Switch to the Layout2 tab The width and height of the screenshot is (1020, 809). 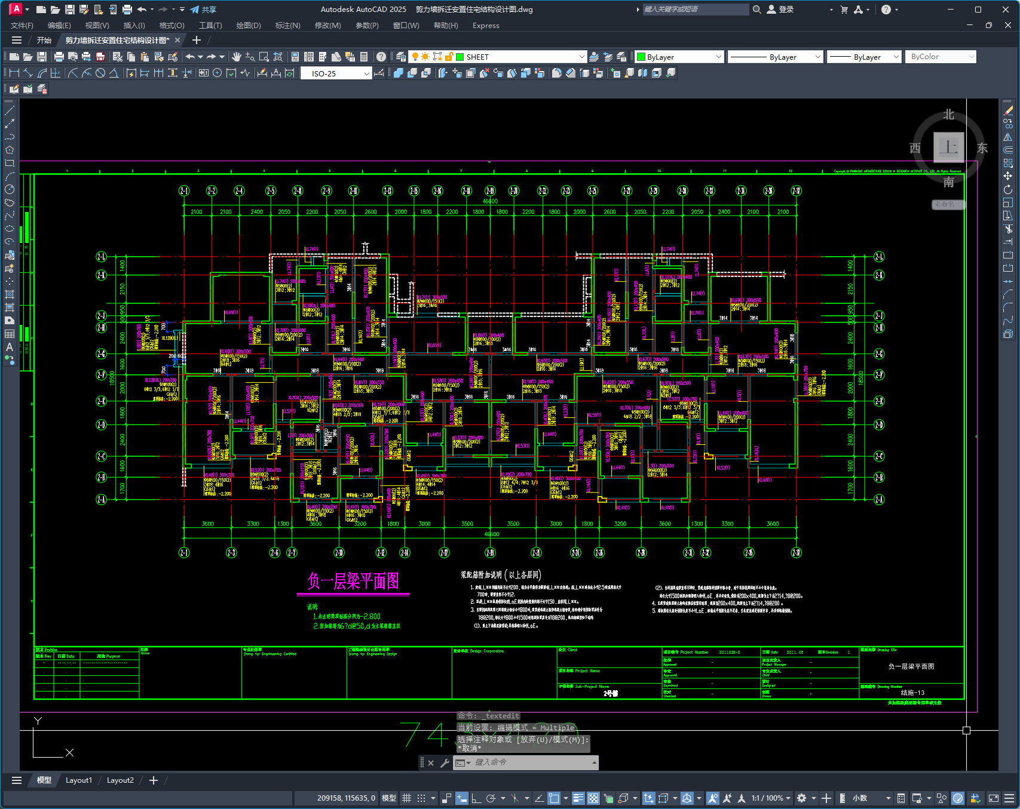coord(120,780)
